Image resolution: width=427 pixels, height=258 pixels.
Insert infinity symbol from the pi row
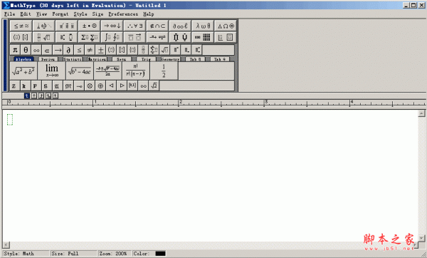click(x=36, y=50)
